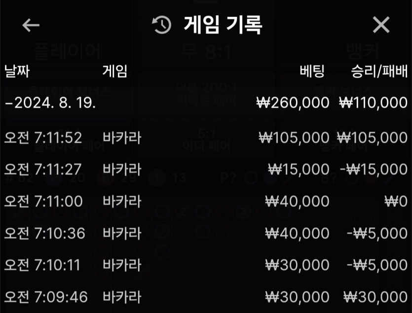Go back using the left arrow icon
412x313 pixels.
31,25
